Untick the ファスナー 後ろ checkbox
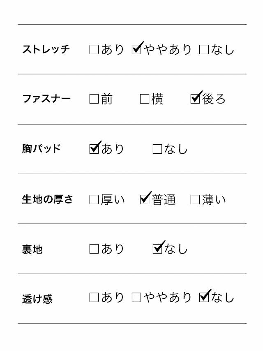This screenshot has height=351, width=263. [195, 99]
